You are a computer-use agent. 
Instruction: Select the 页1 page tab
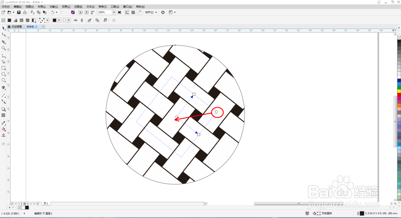46,204
